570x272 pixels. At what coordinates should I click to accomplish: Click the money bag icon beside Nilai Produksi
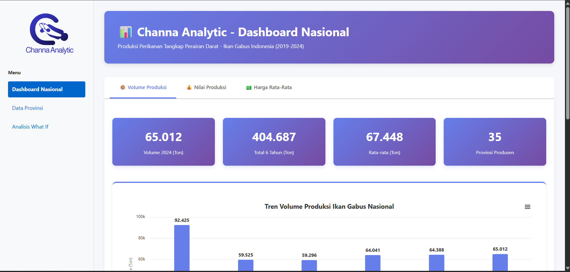(189, 87)
